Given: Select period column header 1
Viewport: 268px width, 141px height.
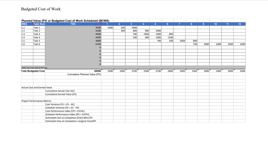Looking at the screenshot, I should pos(107,24).
